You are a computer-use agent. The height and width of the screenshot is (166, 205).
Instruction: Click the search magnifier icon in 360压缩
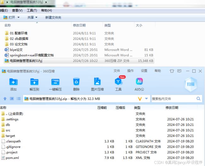(198, 99)
